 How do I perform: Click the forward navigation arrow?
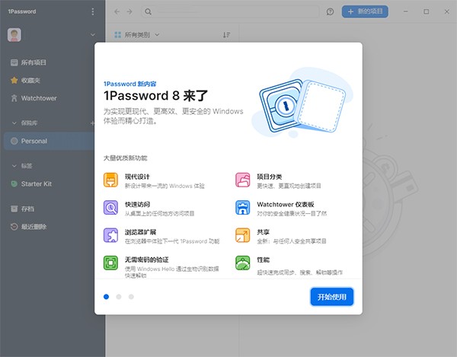(x=129, y=11)
